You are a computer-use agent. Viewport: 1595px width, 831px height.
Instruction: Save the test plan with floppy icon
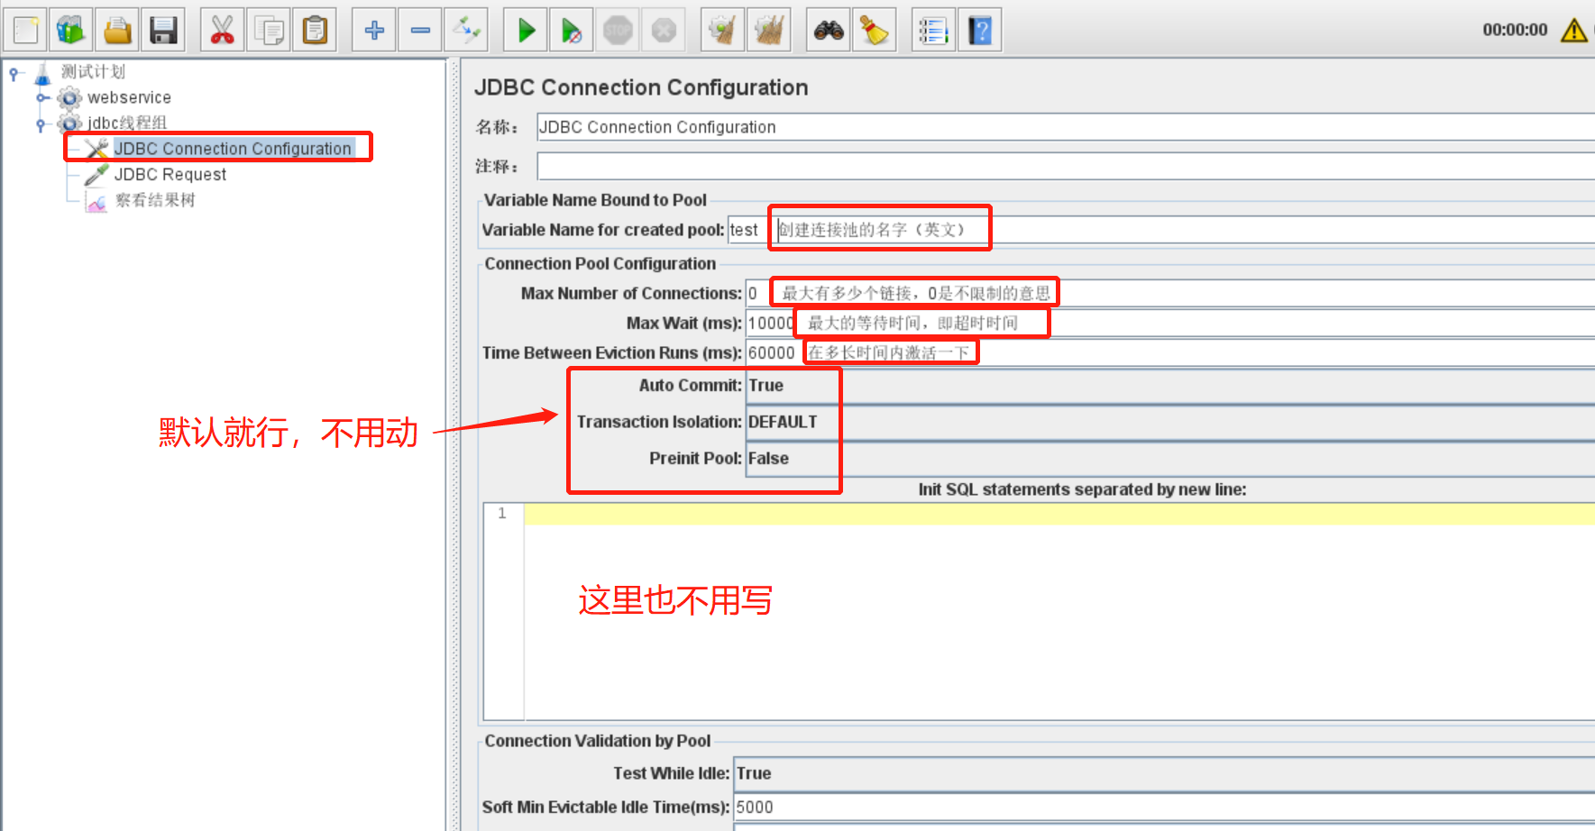[163, 30]
